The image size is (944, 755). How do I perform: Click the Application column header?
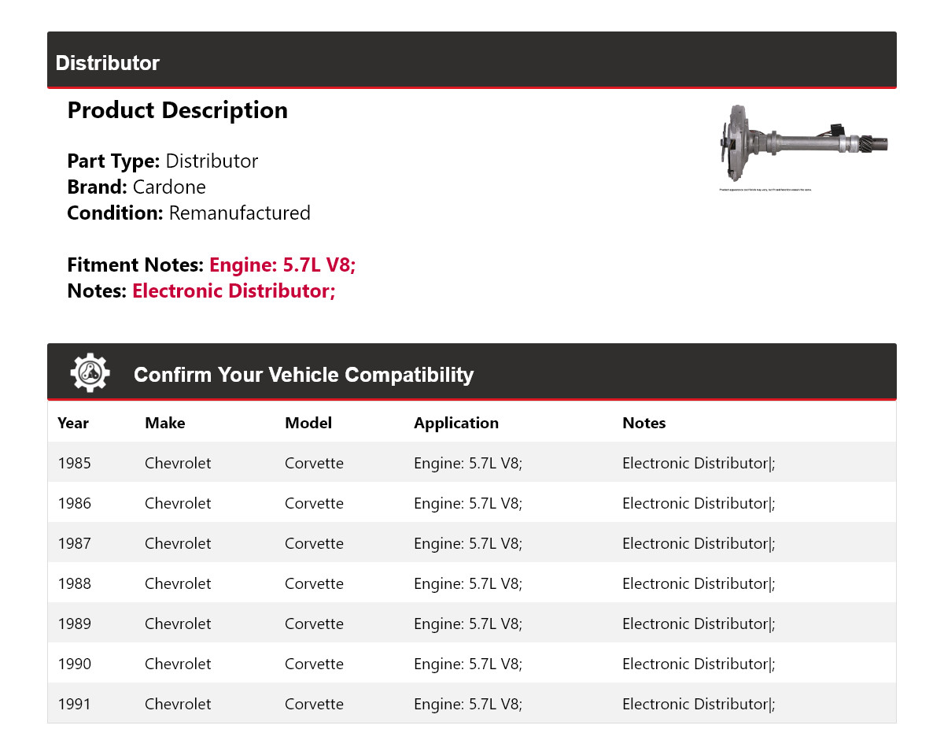(456, 423)
